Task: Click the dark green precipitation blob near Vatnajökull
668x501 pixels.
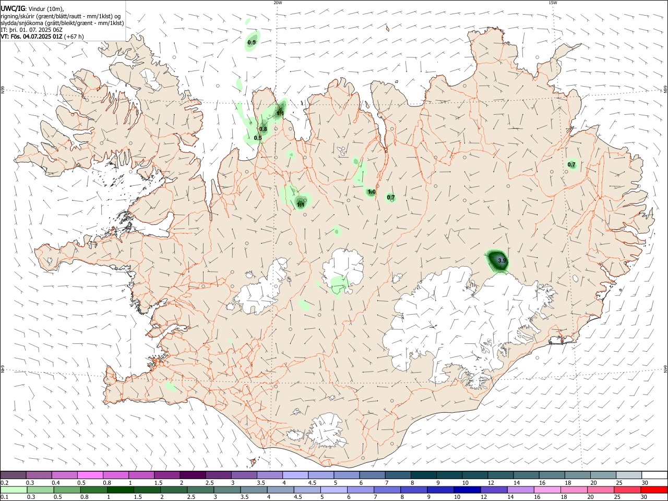Action: pos(498,260)
